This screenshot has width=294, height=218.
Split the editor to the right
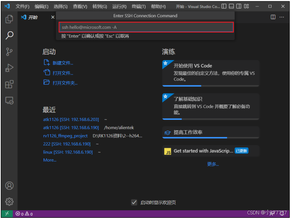tap(273, 17)
